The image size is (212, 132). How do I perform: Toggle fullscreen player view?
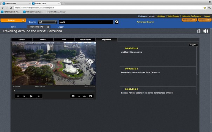91,96
